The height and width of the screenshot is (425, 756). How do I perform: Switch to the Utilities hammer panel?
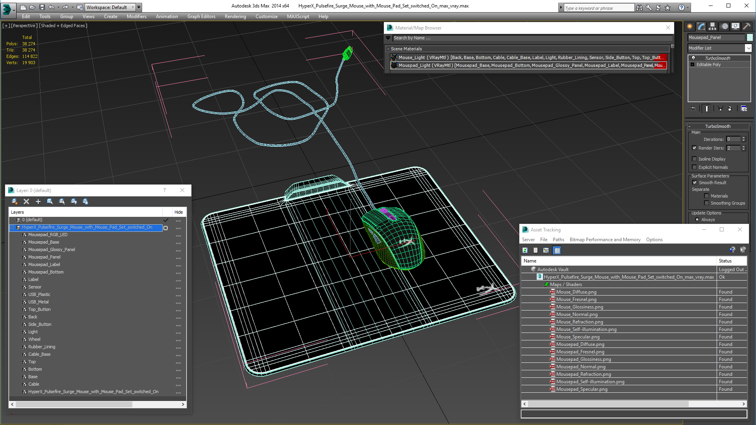tap(747, 26)
